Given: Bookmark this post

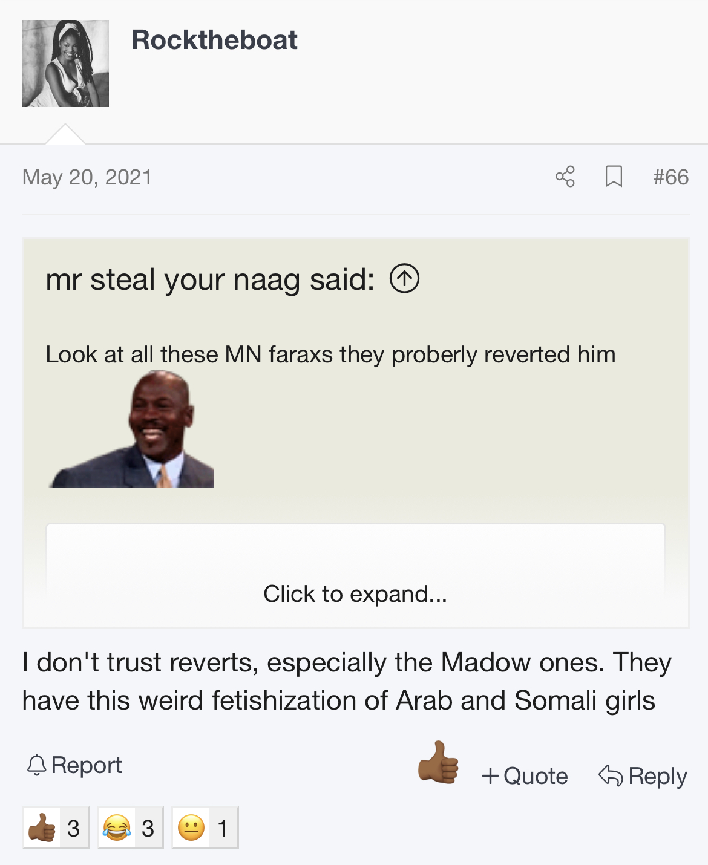Looking at the screenshot, I should 614,177.
